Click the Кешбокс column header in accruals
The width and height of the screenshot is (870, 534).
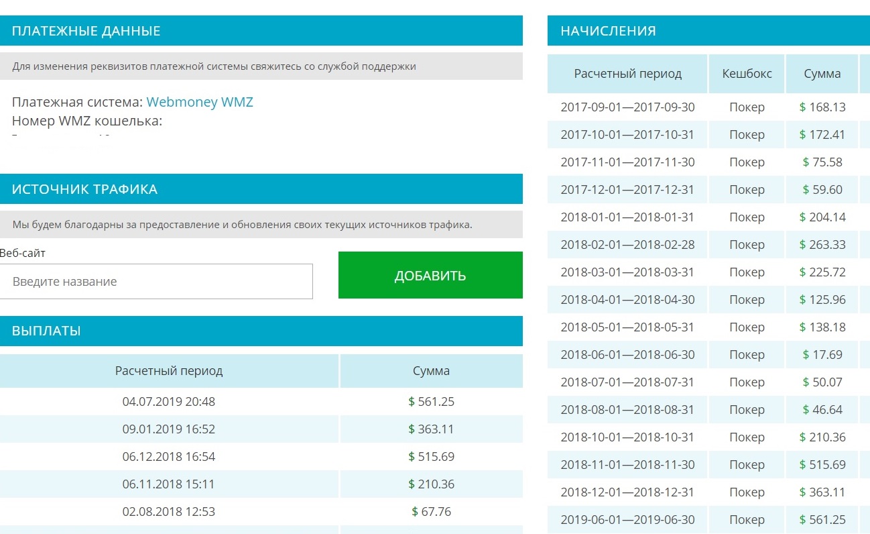click(x=747, y=73)
